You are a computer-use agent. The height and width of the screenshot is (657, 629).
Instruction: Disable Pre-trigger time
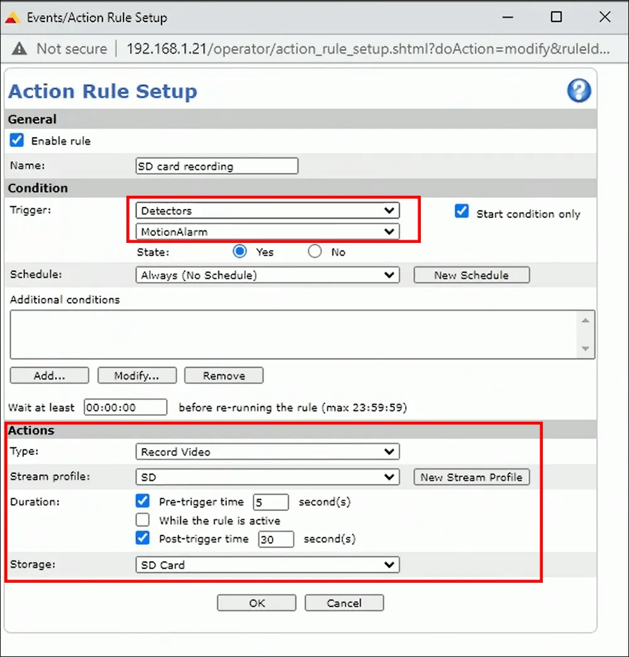pos(143,501)
